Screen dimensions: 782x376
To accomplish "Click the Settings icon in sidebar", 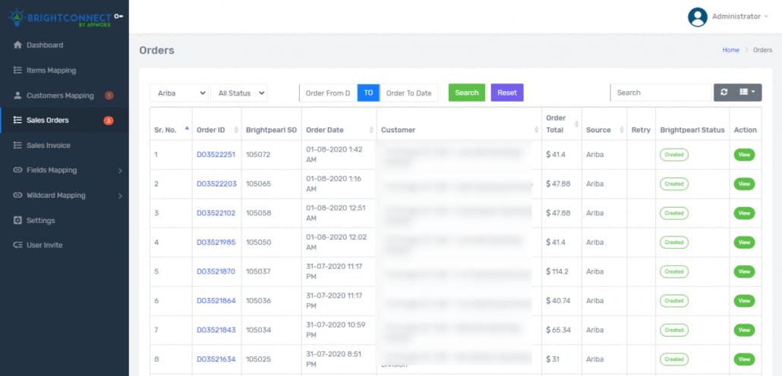I will pyautogui.click(x=17, y=220).
